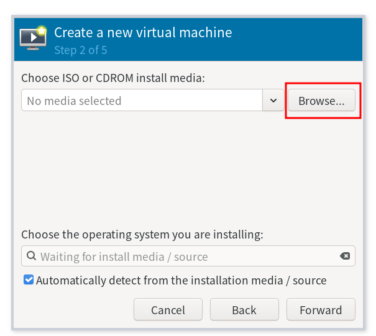Viewport: 376px width, 336px height.
Task: Click the empty area below the media selector
Action: pos(186,168)
